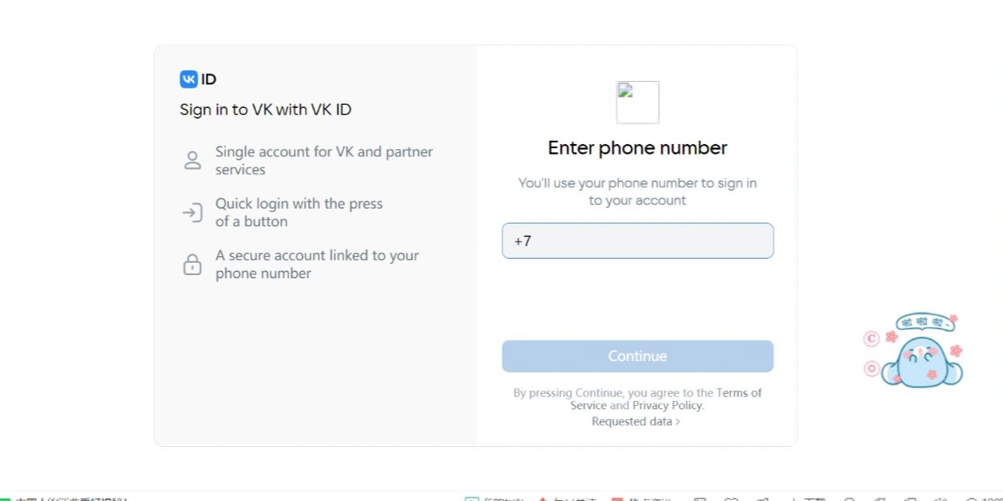This screenshot has width=1003, height=501.
Task: Click the person icon beside Single account
Action: [x=193, y=160]
